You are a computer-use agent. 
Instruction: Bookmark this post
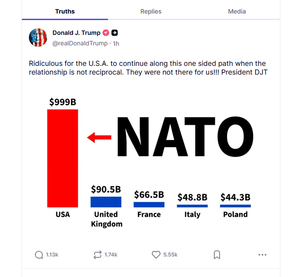[x=217, y=255]
